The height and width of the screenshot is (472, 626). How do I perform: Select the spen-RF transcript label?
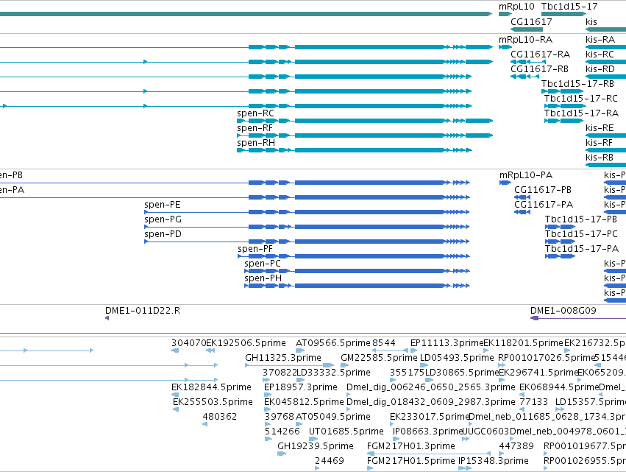[255, 128]
